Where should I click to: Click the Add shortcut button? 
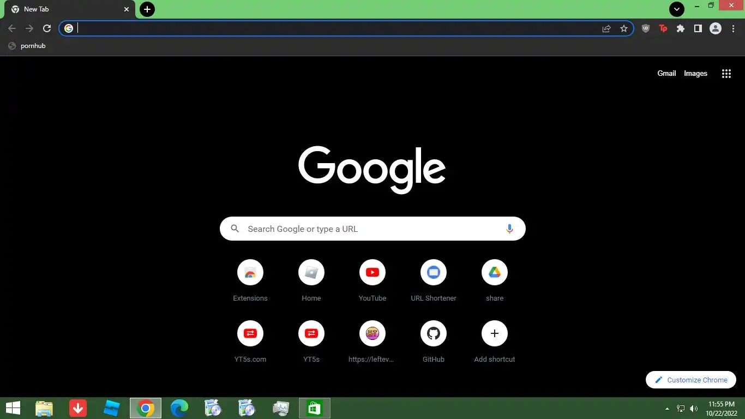(x=495, y=342)
